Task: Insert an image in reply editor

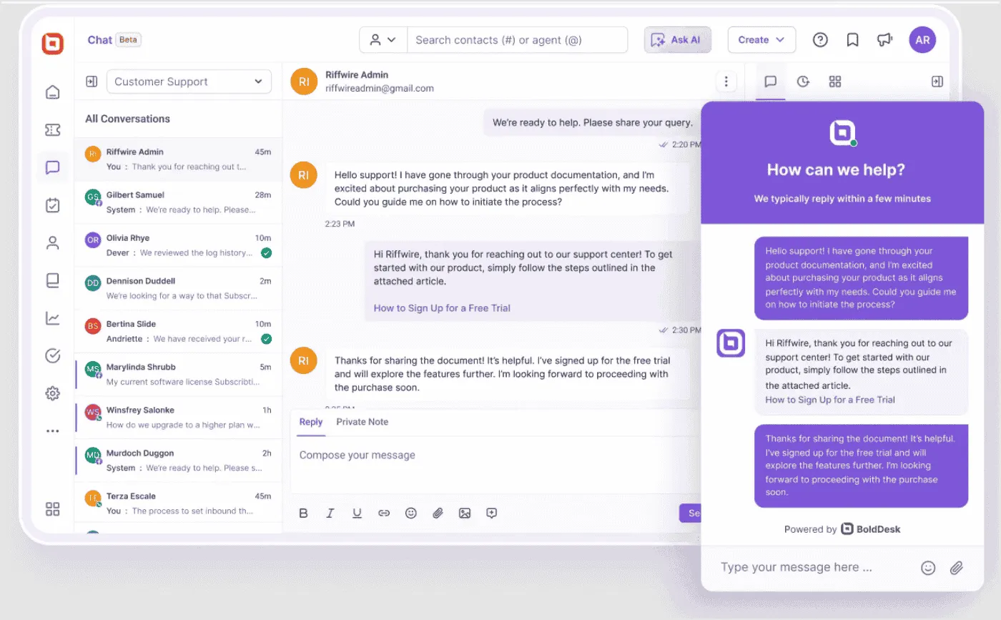Action: pos(465,513)
